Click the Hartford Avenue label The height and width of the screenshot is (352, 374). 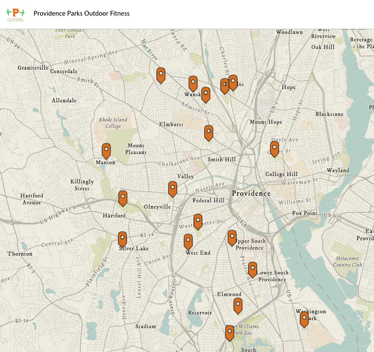coord(32,199)
